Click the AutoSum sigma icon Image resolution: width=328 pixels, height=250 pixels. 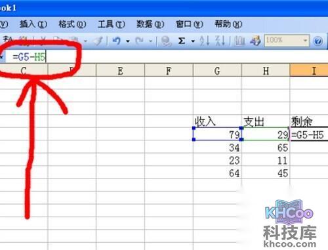tap(182, 41)
